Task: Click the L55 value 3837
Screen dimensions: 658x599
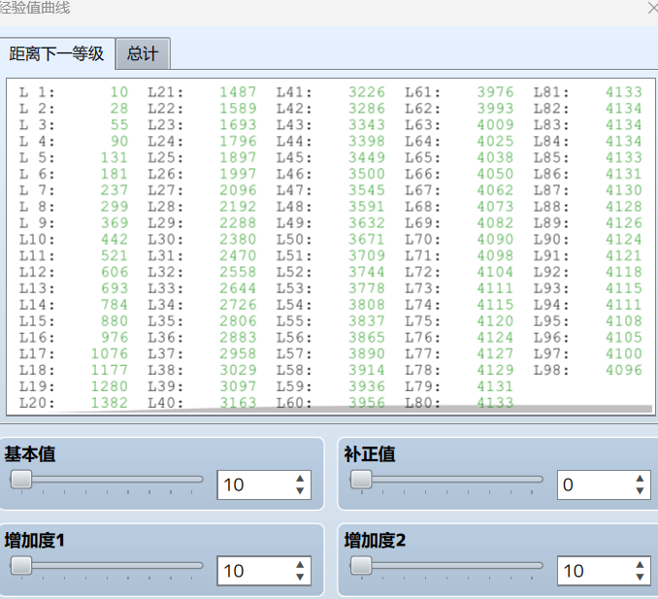Action: (367, 320)
